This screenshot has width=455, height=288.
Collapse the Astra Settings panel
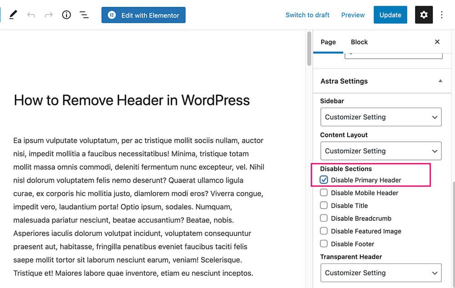(x=440, y=81)
